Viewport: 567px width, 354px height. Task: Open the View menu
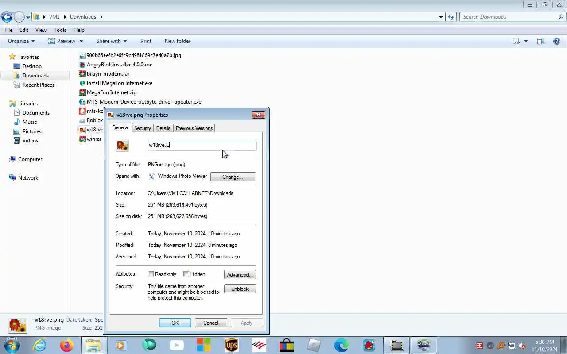click(41, 30)
